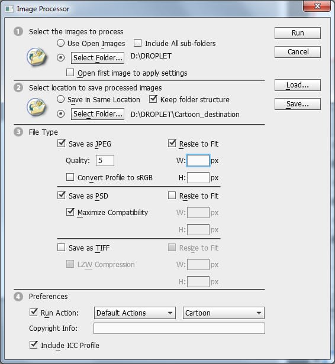Viewport: 335px width, 364px height.
Task: Click Select Folder button for source images
Action: (x=98, y=58)
